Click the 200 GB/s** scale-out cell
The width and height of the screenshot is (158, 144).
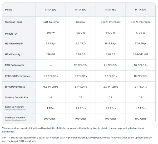(51, 119)
